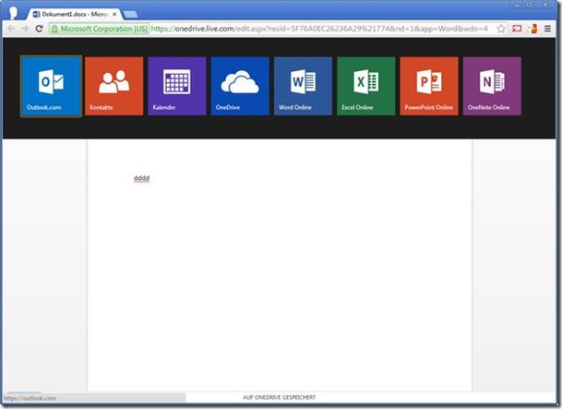Open the Excel Online tile
Image resolution: width=562 pixels, height=409 pixels.
[365, 86]
